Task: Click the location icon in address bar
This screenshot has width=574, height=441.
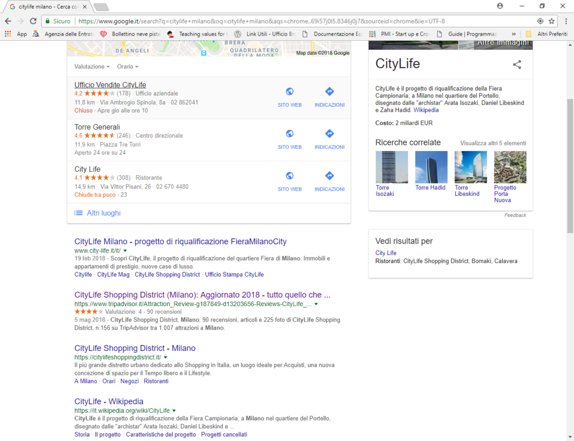Action: click(540, 21)
